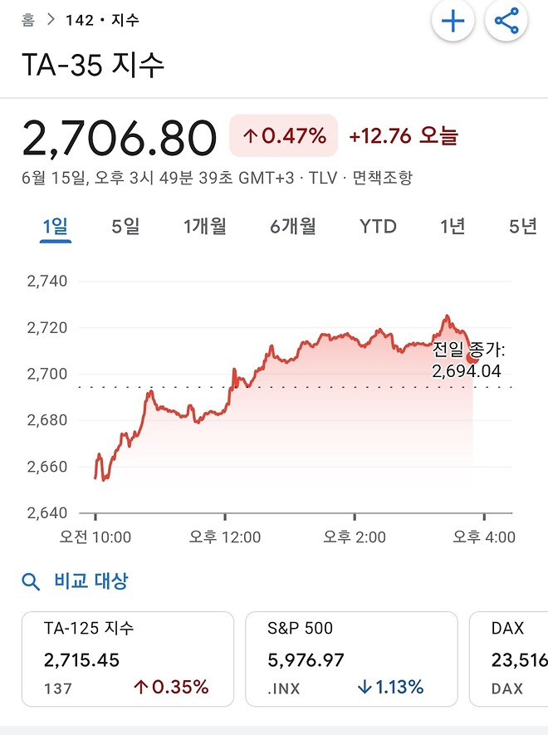The image size is (548, 735).
Task: Click the DAX comparison card
Action: 511,656
